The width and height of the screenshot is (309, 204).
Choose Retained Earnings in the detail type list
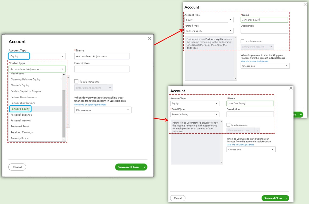click(22, 132)
